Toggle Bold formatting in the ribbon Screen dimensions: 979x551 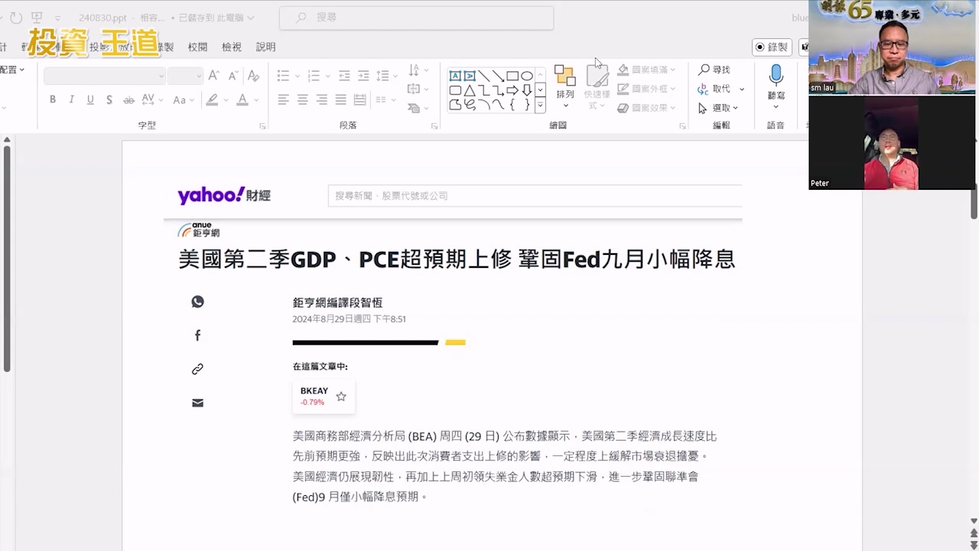pyautogui.click(x=53, y=99)
